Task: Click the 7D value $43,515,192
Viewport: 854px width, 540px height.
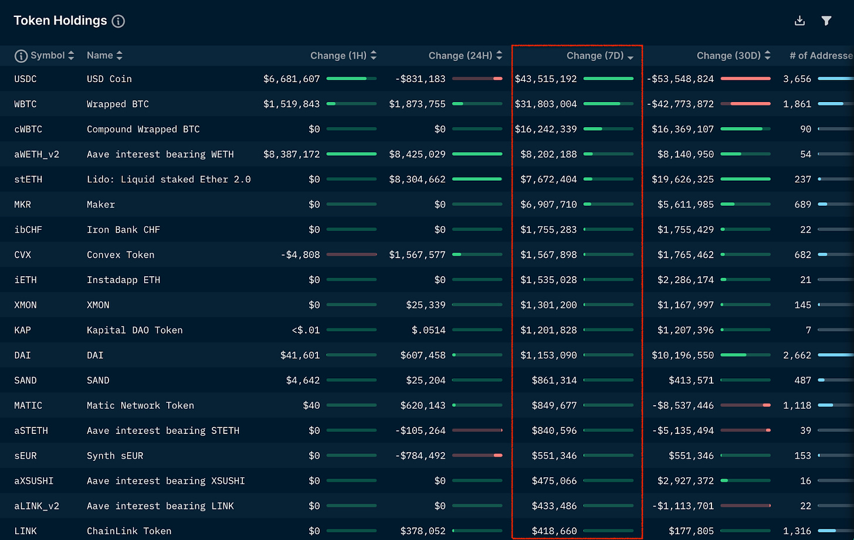Action: [546, 79]
